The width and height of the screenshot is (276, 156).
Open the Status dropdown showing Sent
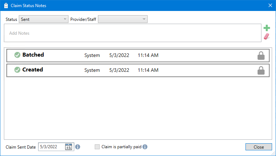pos(43,19)
